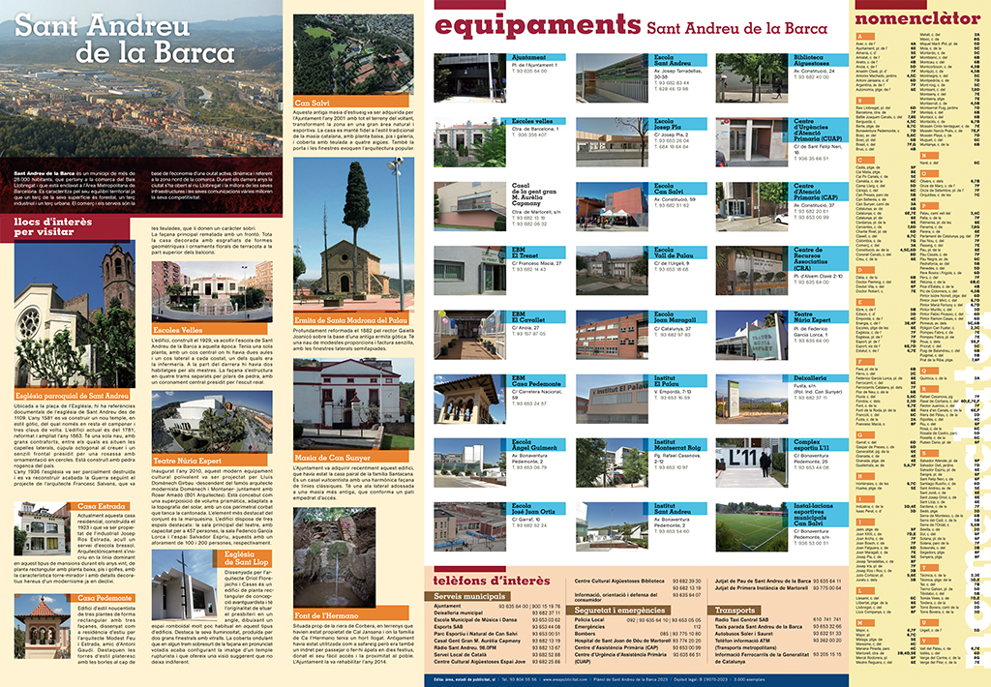
Task: Click the horizontal "nomenclàtor" heading at the top
Action: click(917, 18)
